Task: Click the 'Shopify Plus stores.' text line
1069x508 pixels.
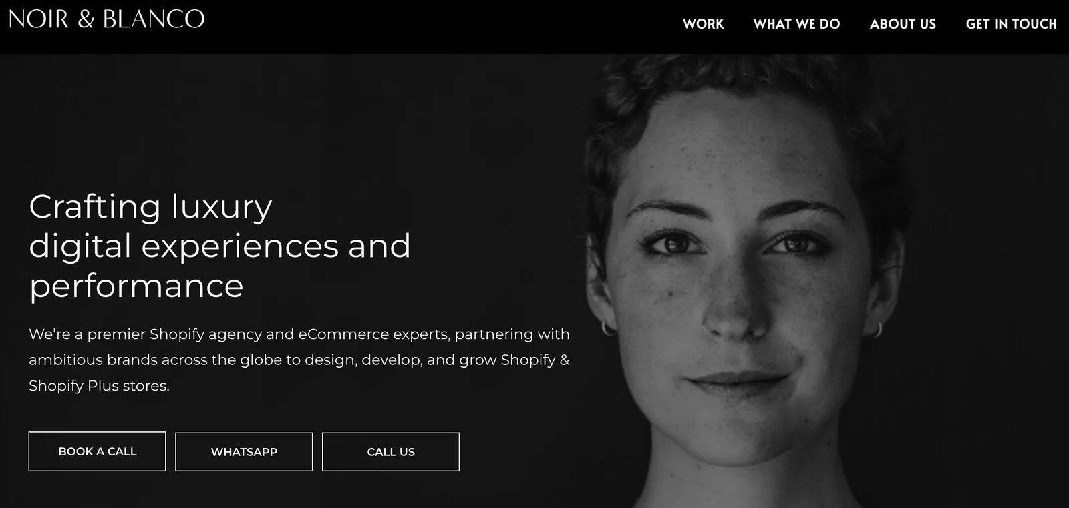Action: 99,386
